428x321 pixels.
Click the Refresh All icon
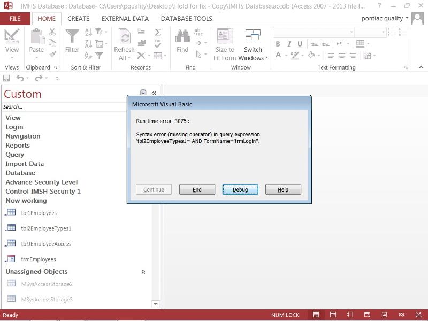124,36
